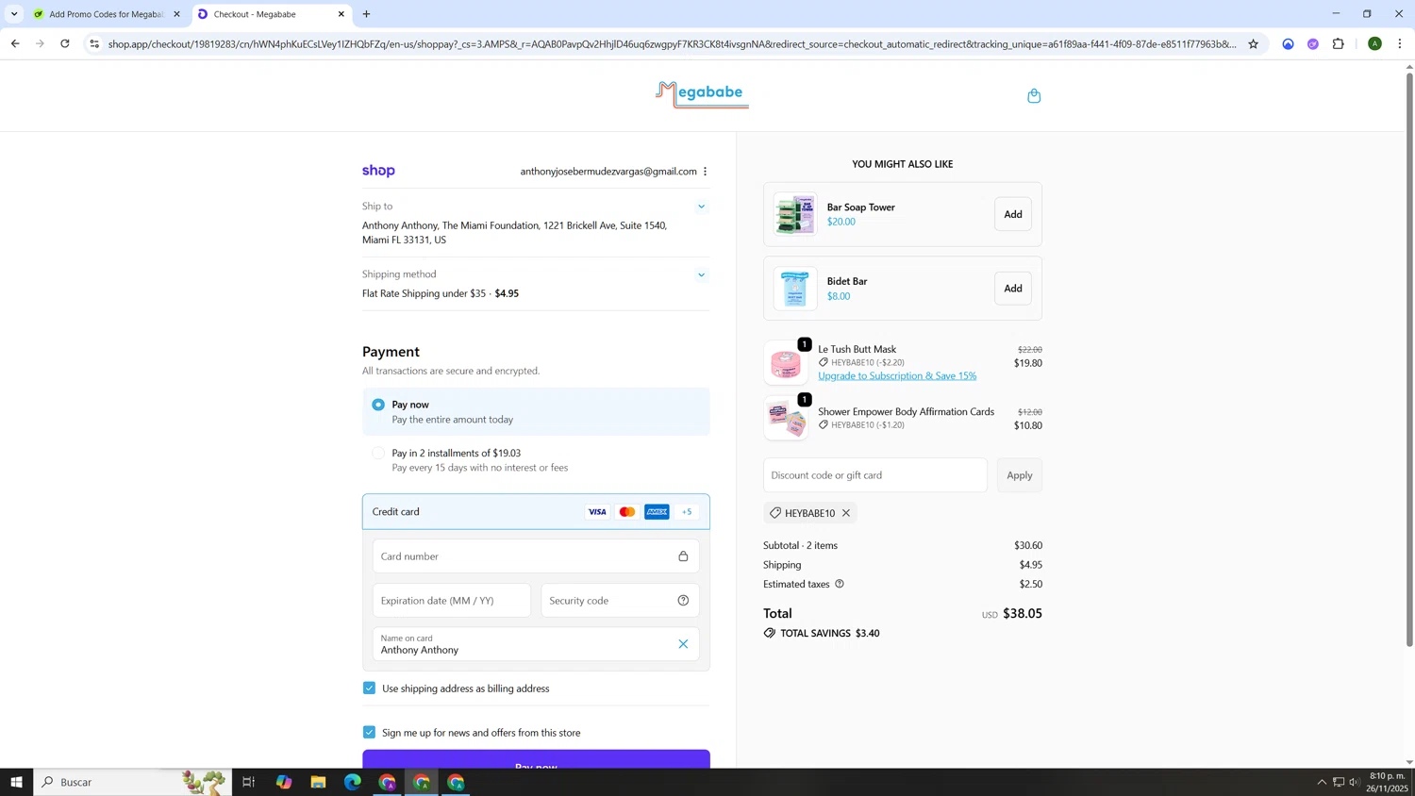Open the Windows Start menu

tap(16, 782)
